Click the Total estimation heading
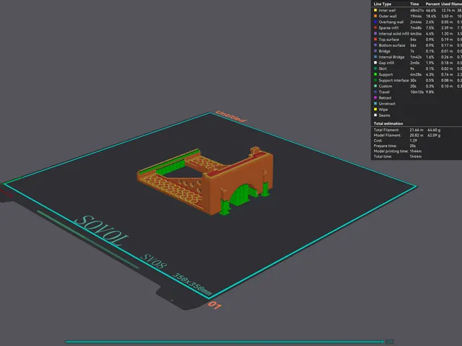Screen dimensions: 462x346 pyautogui.click(x=388, y=123)
